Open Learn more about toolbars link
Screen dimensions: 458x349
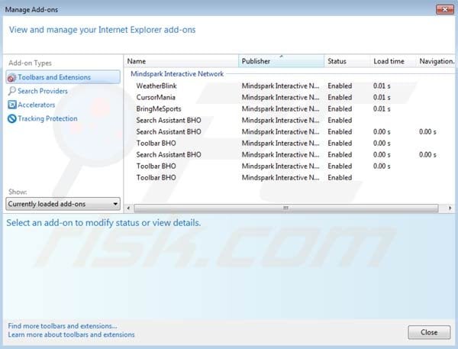point(71,334)
